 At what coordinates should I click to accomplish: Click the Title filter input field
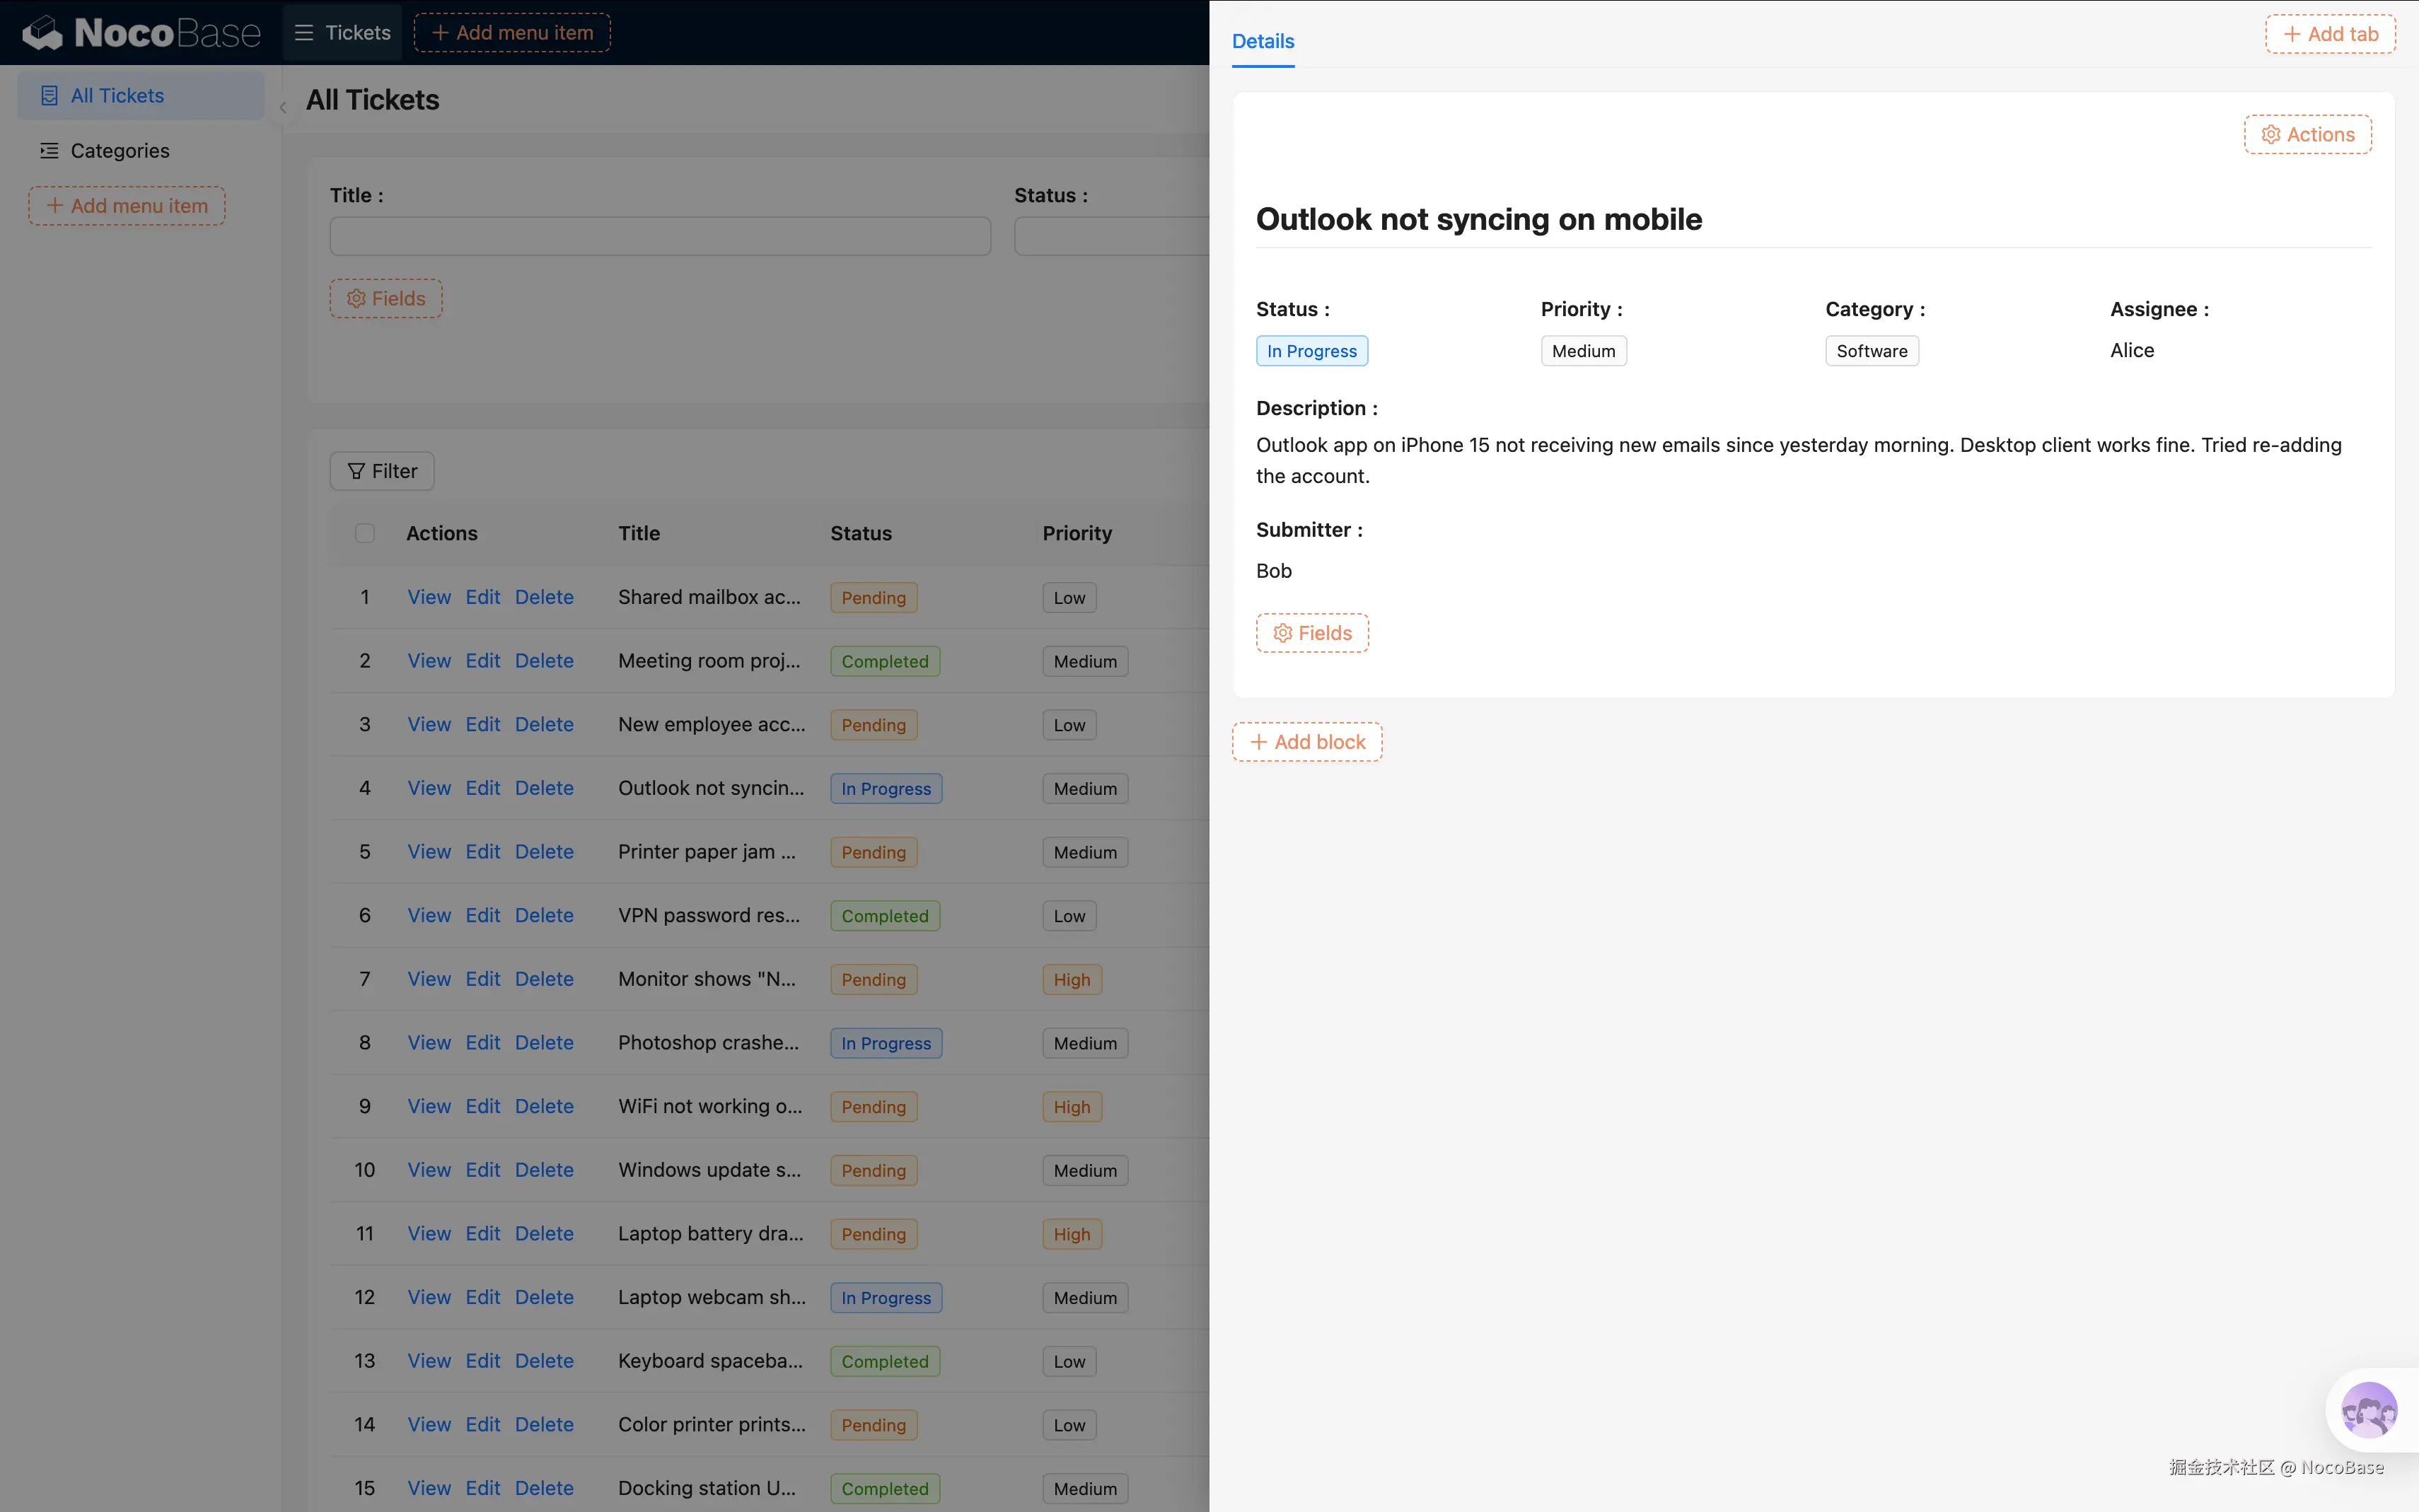[660, 237]
